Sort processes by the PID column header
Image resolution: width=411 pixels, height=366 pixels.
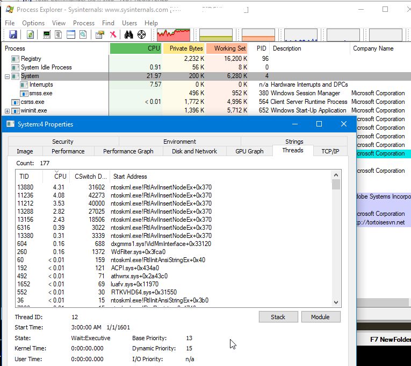tap(259, 48)
